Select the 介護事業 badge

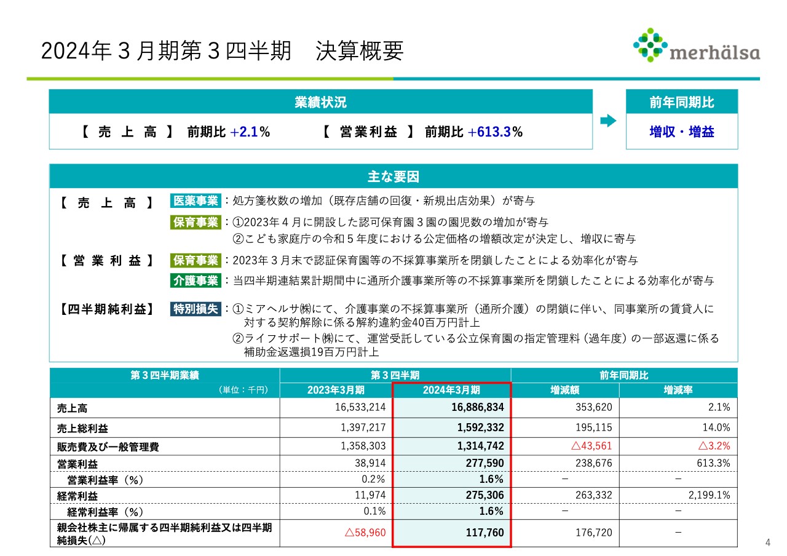tap(195, 281)
